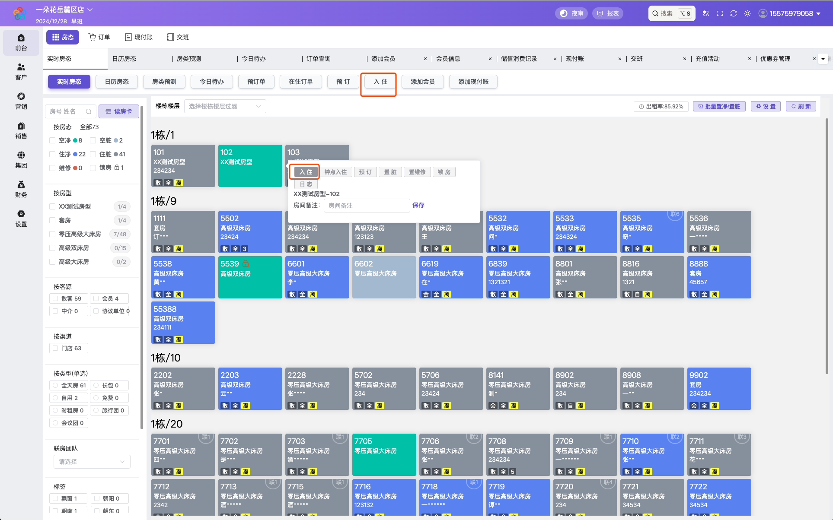Toggle fullscreen icon in header
The width and height of the screenshot is (833, 520).
click(x=720, y=13)
